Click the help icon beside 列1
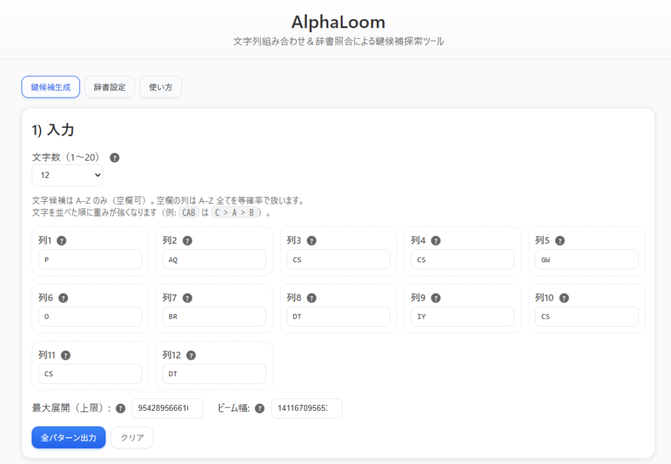Image resolution: width=671 pixels, height=464 pixels. tap(62, 241)
